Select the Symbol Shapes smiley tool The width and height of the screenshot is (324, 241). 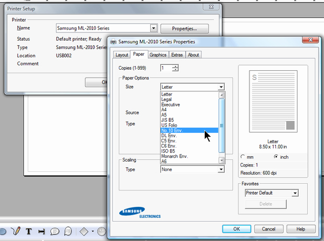102,231
